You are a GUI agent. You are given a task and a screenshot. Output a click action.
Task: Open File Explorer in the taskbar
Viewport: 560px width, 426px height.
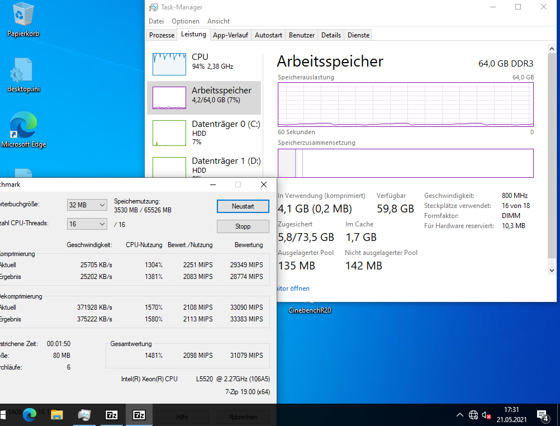click(57, 415)
